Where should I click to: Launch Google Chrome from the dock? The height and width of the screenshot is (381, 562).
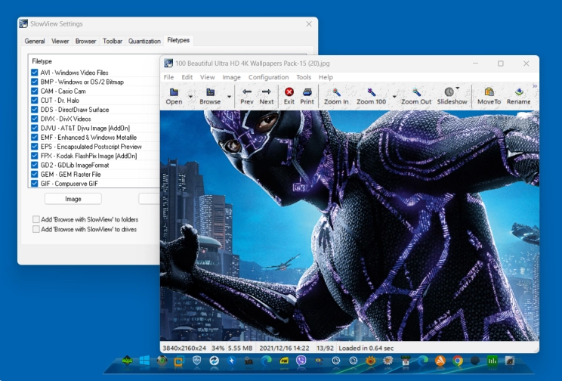point(458,361)
